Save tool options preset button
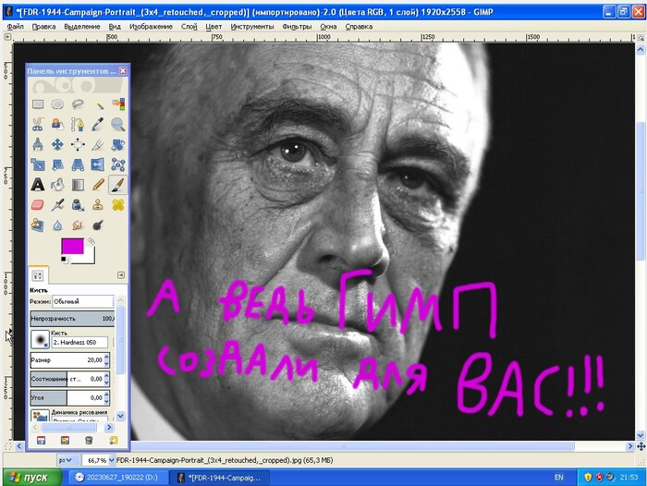647x486 pixels. click(42, 441)
